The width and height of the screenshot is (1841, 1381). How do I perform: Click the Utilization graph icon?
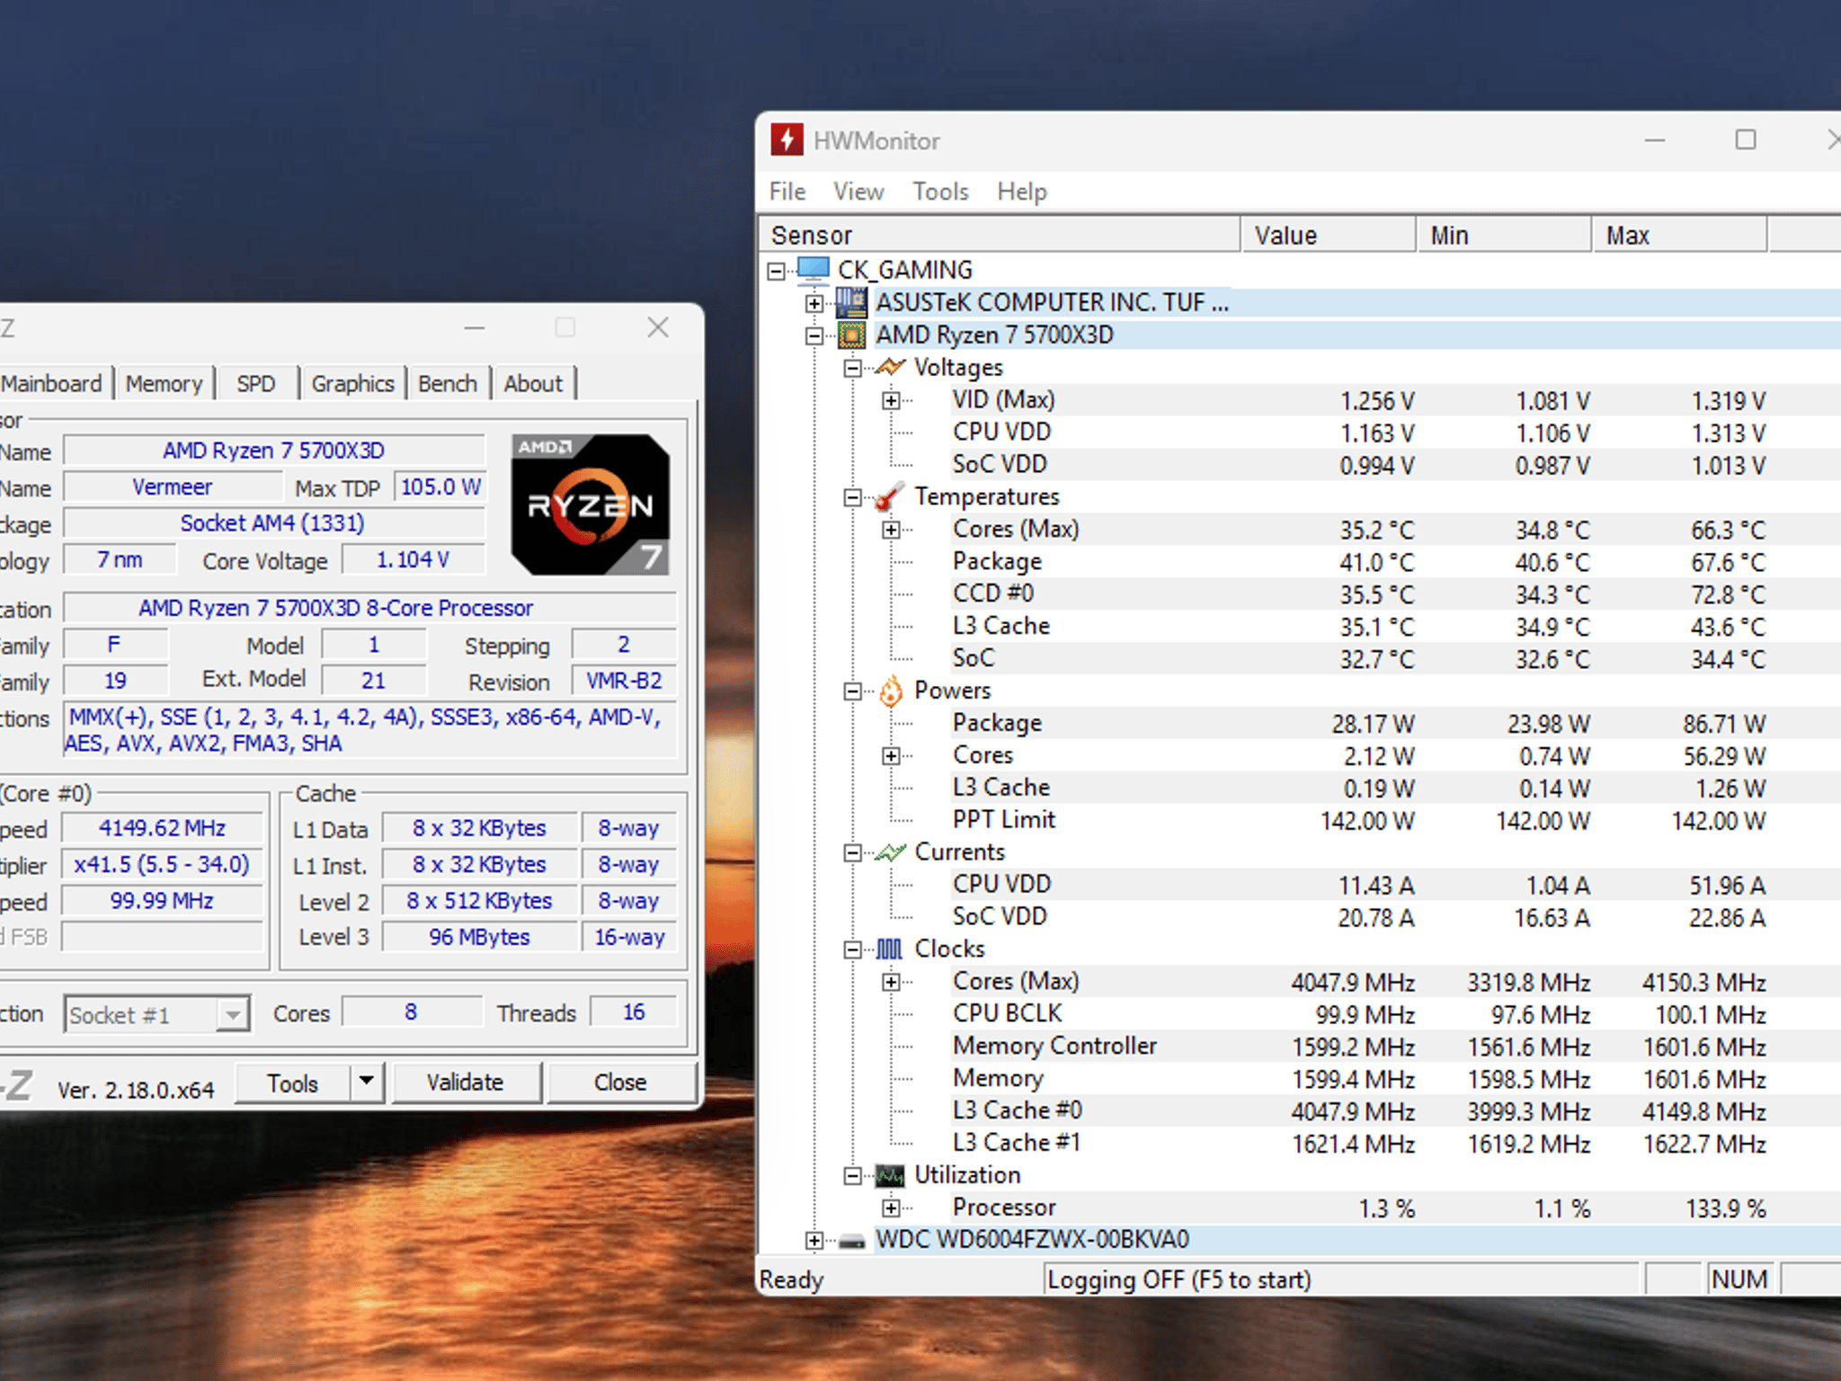click(x=889, y=1175)
